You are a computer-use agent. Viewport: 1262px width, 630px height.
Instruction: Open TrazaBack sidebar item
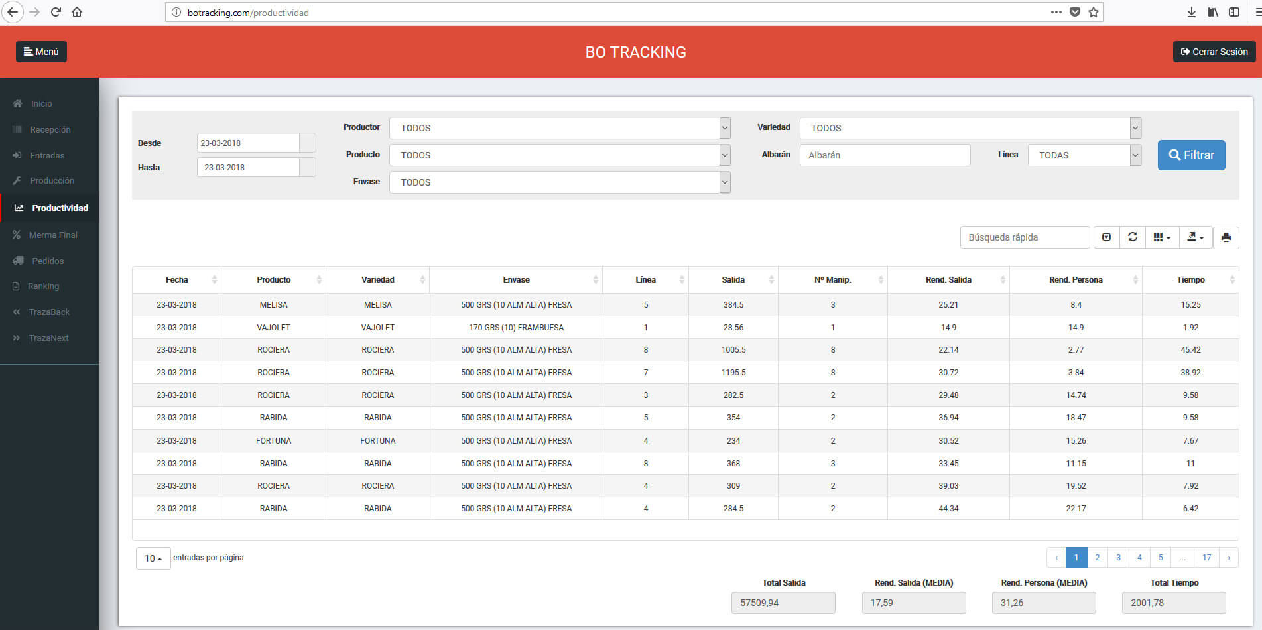click(x=49, y=312)
